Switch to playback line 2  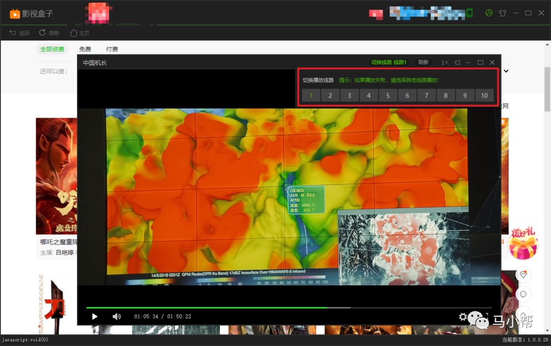(x=330, y=95)
